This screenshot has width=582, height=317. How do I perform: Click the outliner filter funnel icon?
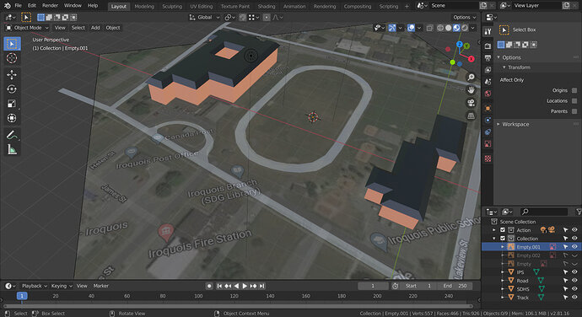[x=579, y=212]
